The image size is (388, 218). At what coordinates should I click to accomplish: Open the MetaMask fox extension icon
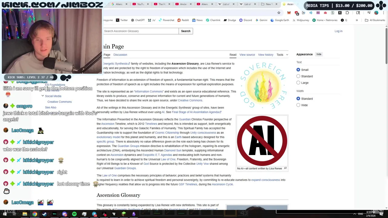(x=289, y=13)
